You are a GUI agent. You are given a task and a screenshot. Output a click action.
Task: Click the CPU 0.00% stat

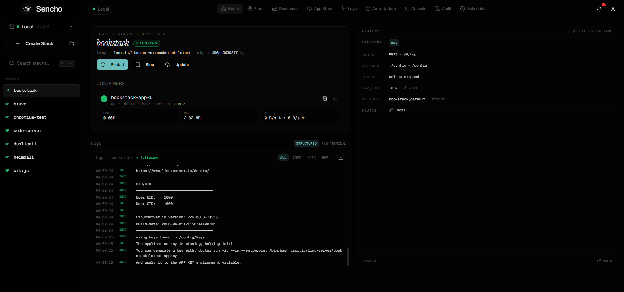point(140,116)
